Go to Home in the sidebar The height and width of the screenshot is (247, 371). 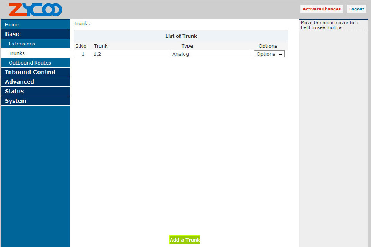(x=12, y=24)
